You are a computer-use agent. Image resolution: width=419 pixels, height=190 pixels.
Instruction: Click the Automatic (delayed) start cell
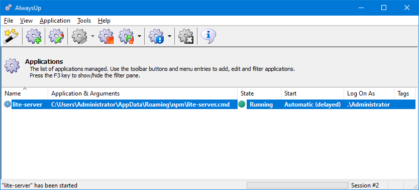312,105
